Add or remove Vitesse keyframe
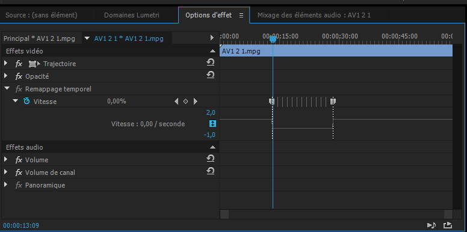The width and height of the screenshot is (467, 232). click(x=185, y=102)
